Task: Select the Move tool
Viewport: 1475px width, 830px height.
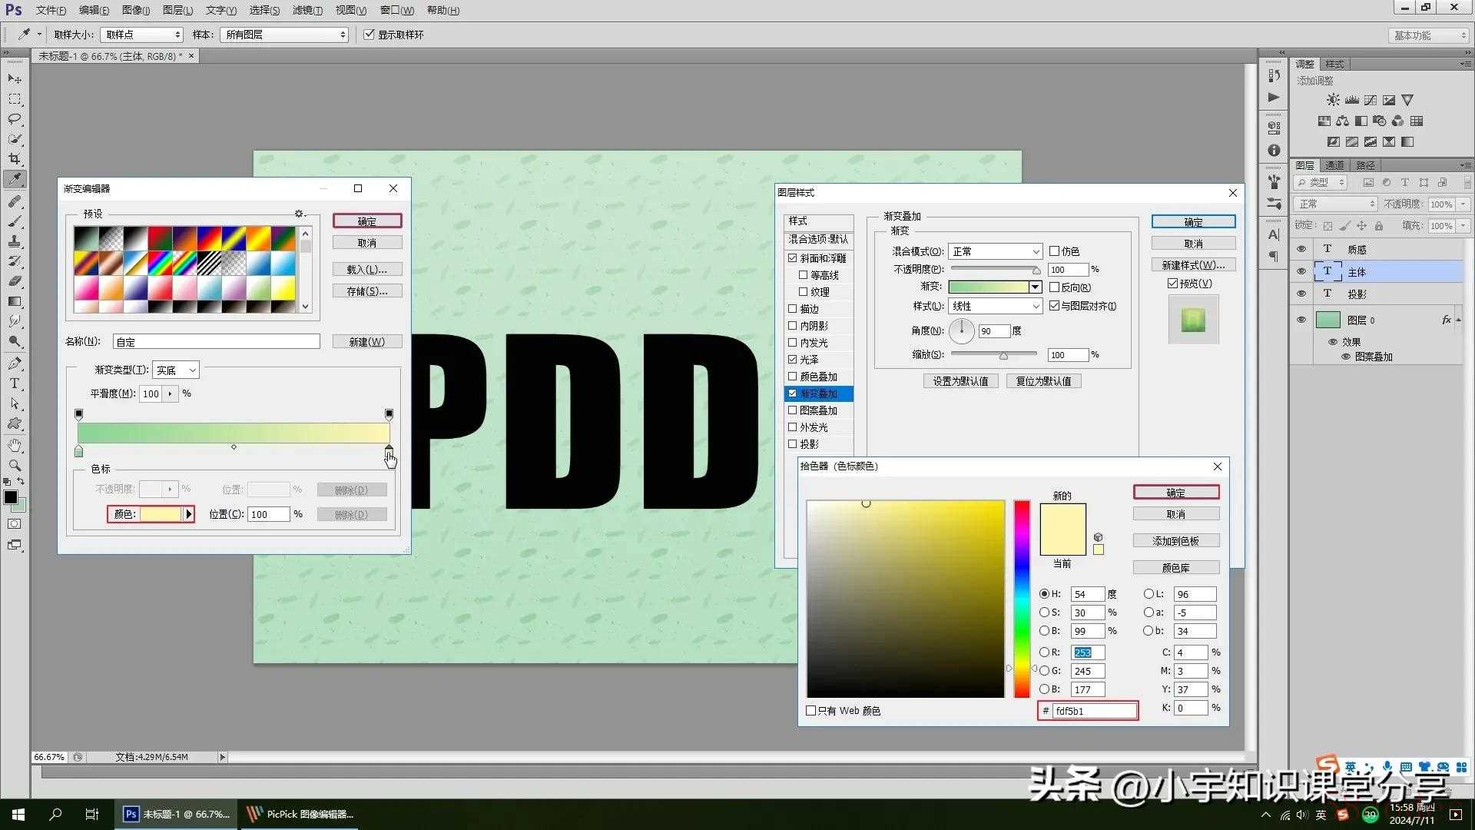Action: coord(15,79)
